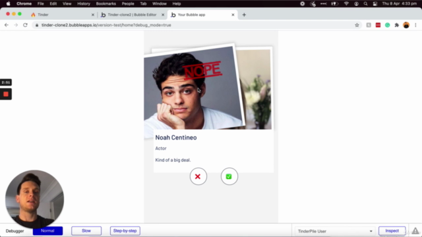The width and height of the screenshot is (422, 237).
Task: Click the battery status icon
Action: point(334,4)
